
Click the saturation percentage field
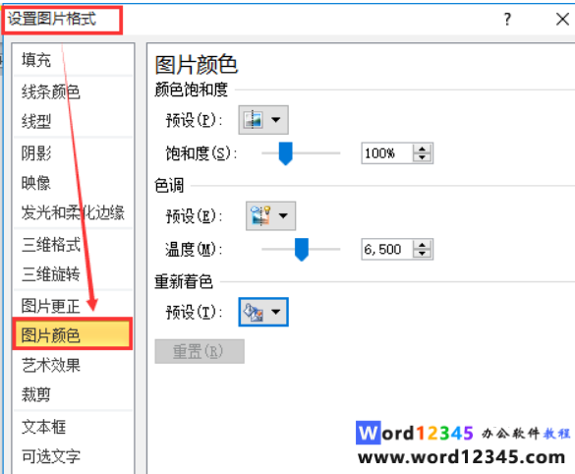tap(387, 153)
